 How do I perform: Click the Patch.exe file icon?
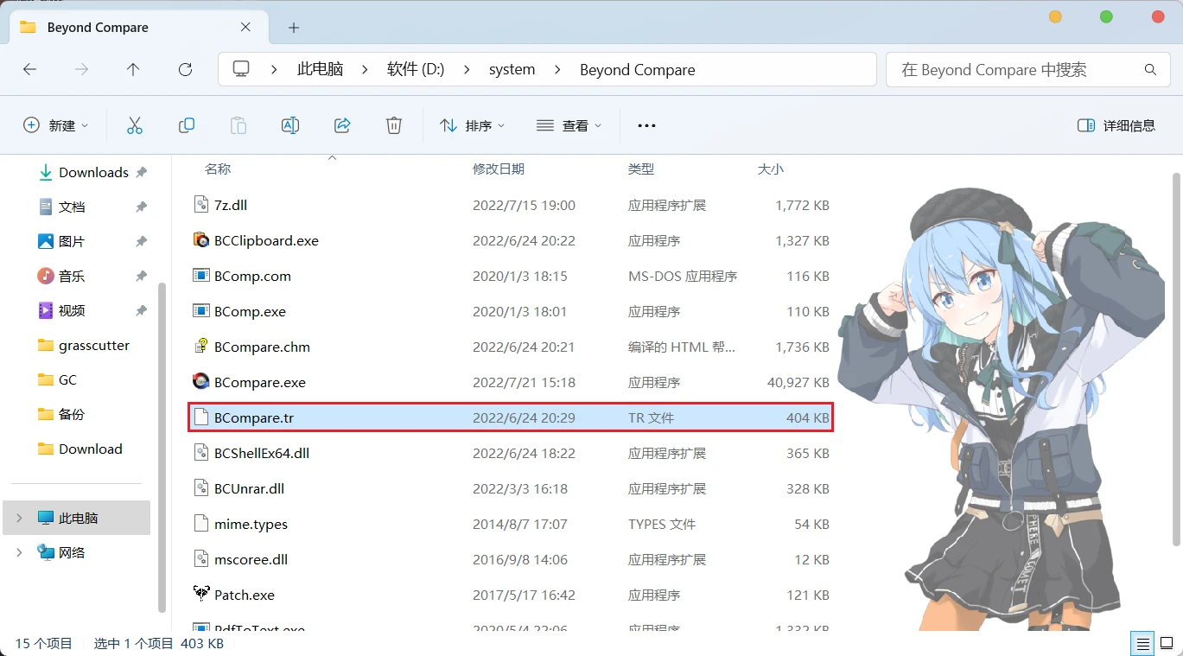click(200, 595)
